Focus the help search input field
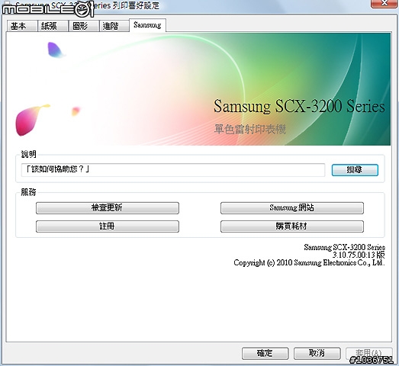This screenshot has height=366, width=399. pyautogui.click(x=173, y=169)
